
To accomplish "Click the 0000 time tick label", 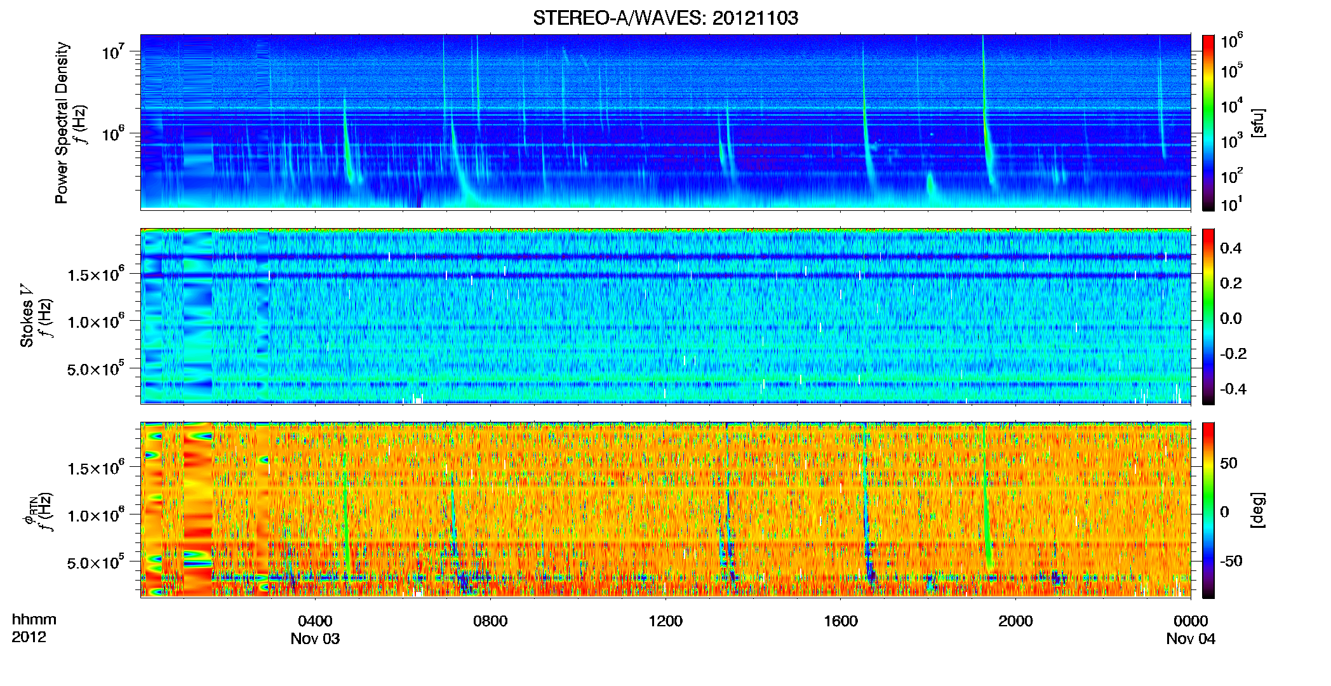I will [x=1191, y=621].
